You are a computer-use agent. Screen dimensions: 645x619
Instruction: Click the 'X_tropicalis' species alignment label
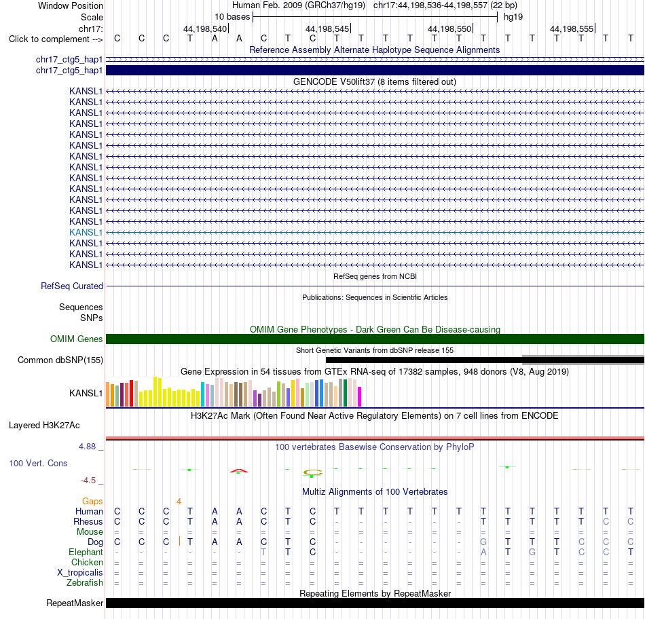tap(80, 573)
